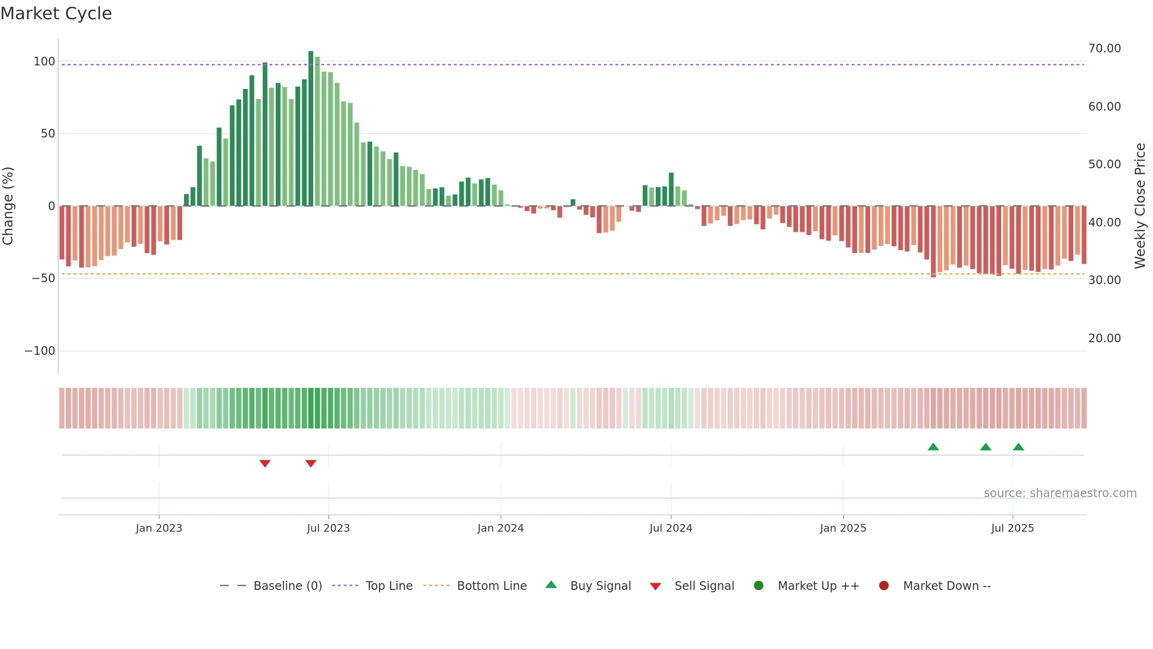The height and width of the screenshot is (649, 1153).
Task: Click the buy signal triangle above Jul 2025
Action: click(x=1018, y=447)
